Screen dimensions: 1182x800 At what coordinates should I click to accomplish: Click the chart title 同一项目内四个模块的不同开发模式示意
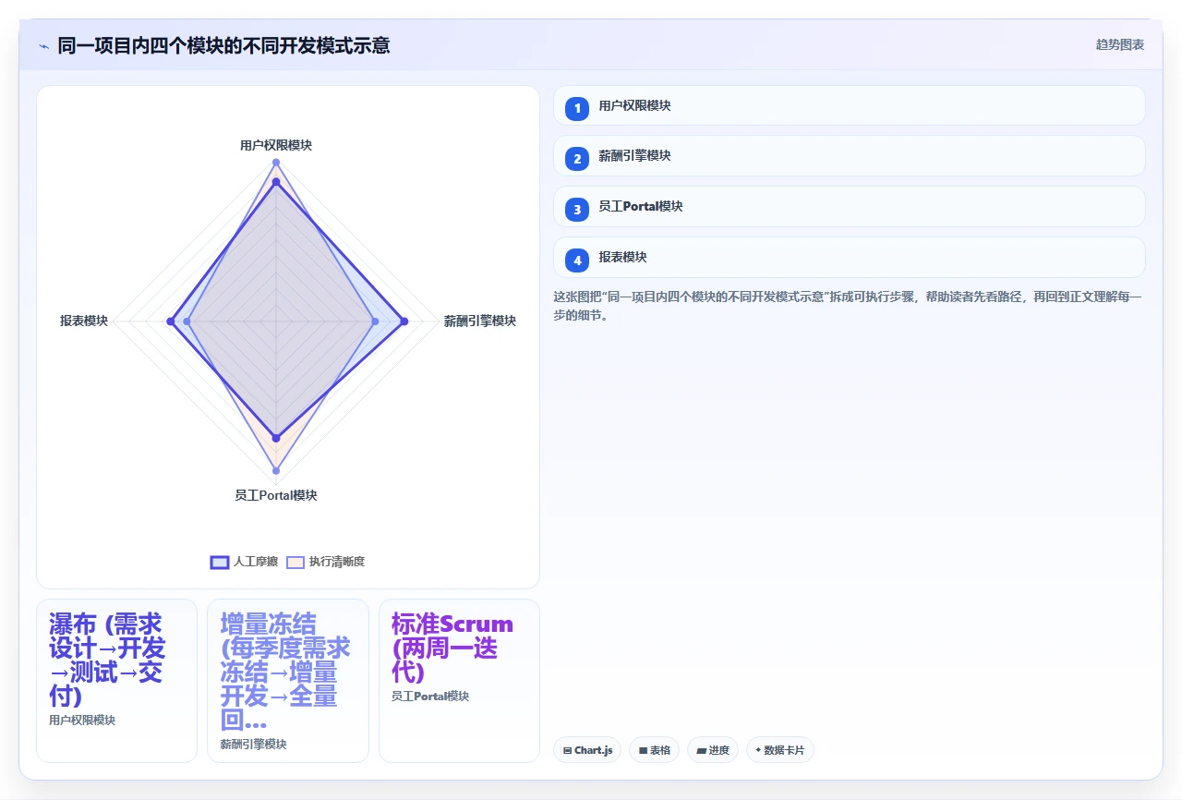[223, 45]
